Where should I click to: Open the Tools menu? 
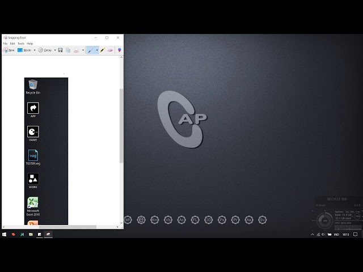coord(21,44)
